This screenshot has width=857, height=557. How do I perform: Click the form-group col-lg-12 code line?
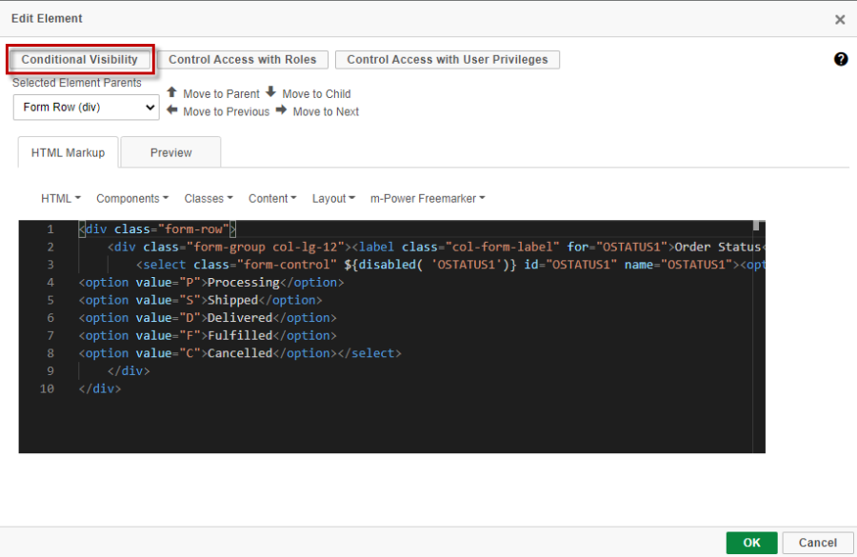436,247
